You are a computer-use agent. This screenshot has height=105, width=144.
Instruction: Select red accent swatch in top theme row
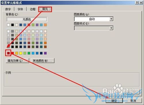(29, 25)
